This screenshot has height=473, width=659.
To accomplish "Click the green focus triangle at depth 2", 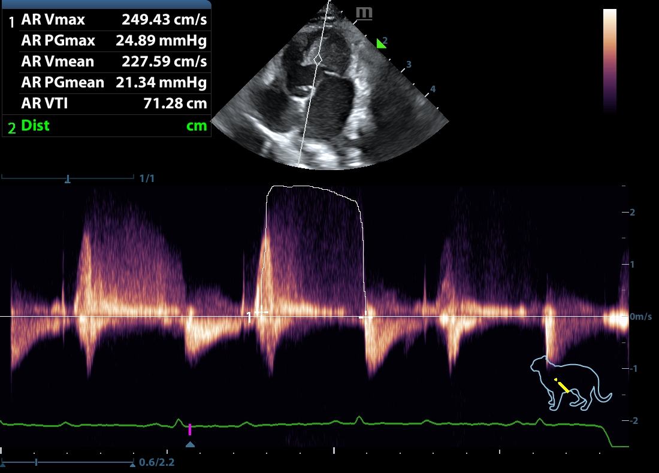I will coord(380,43).
